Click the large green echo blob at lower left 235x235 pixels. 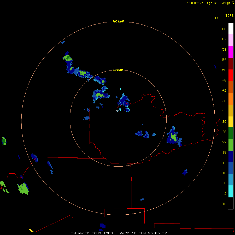23,188
